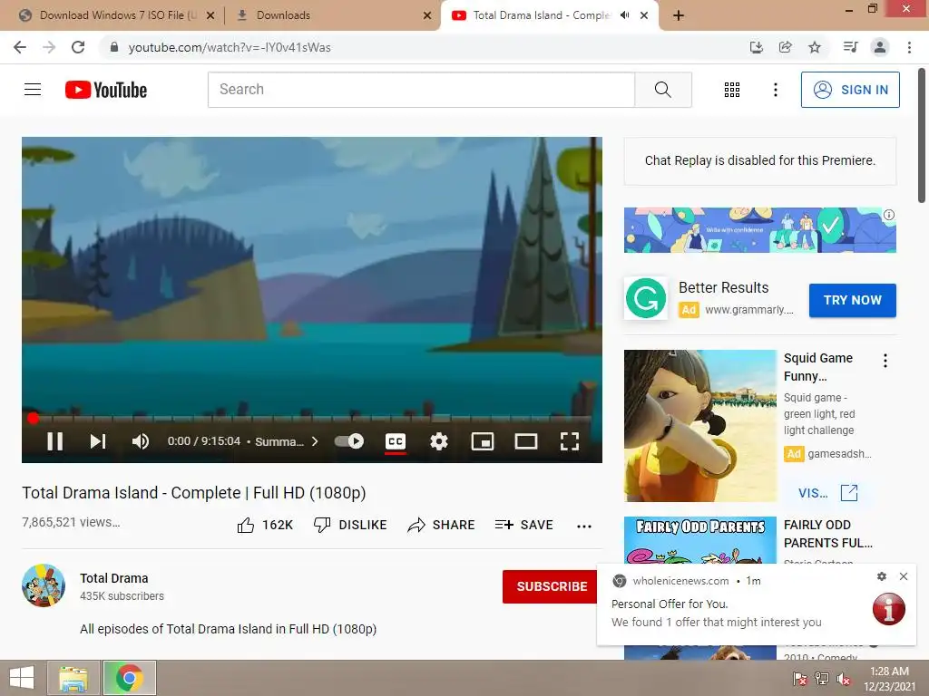Open the Grammarly G logo
The width and height of the screenshot is (929, 696).
pos(646,298)
